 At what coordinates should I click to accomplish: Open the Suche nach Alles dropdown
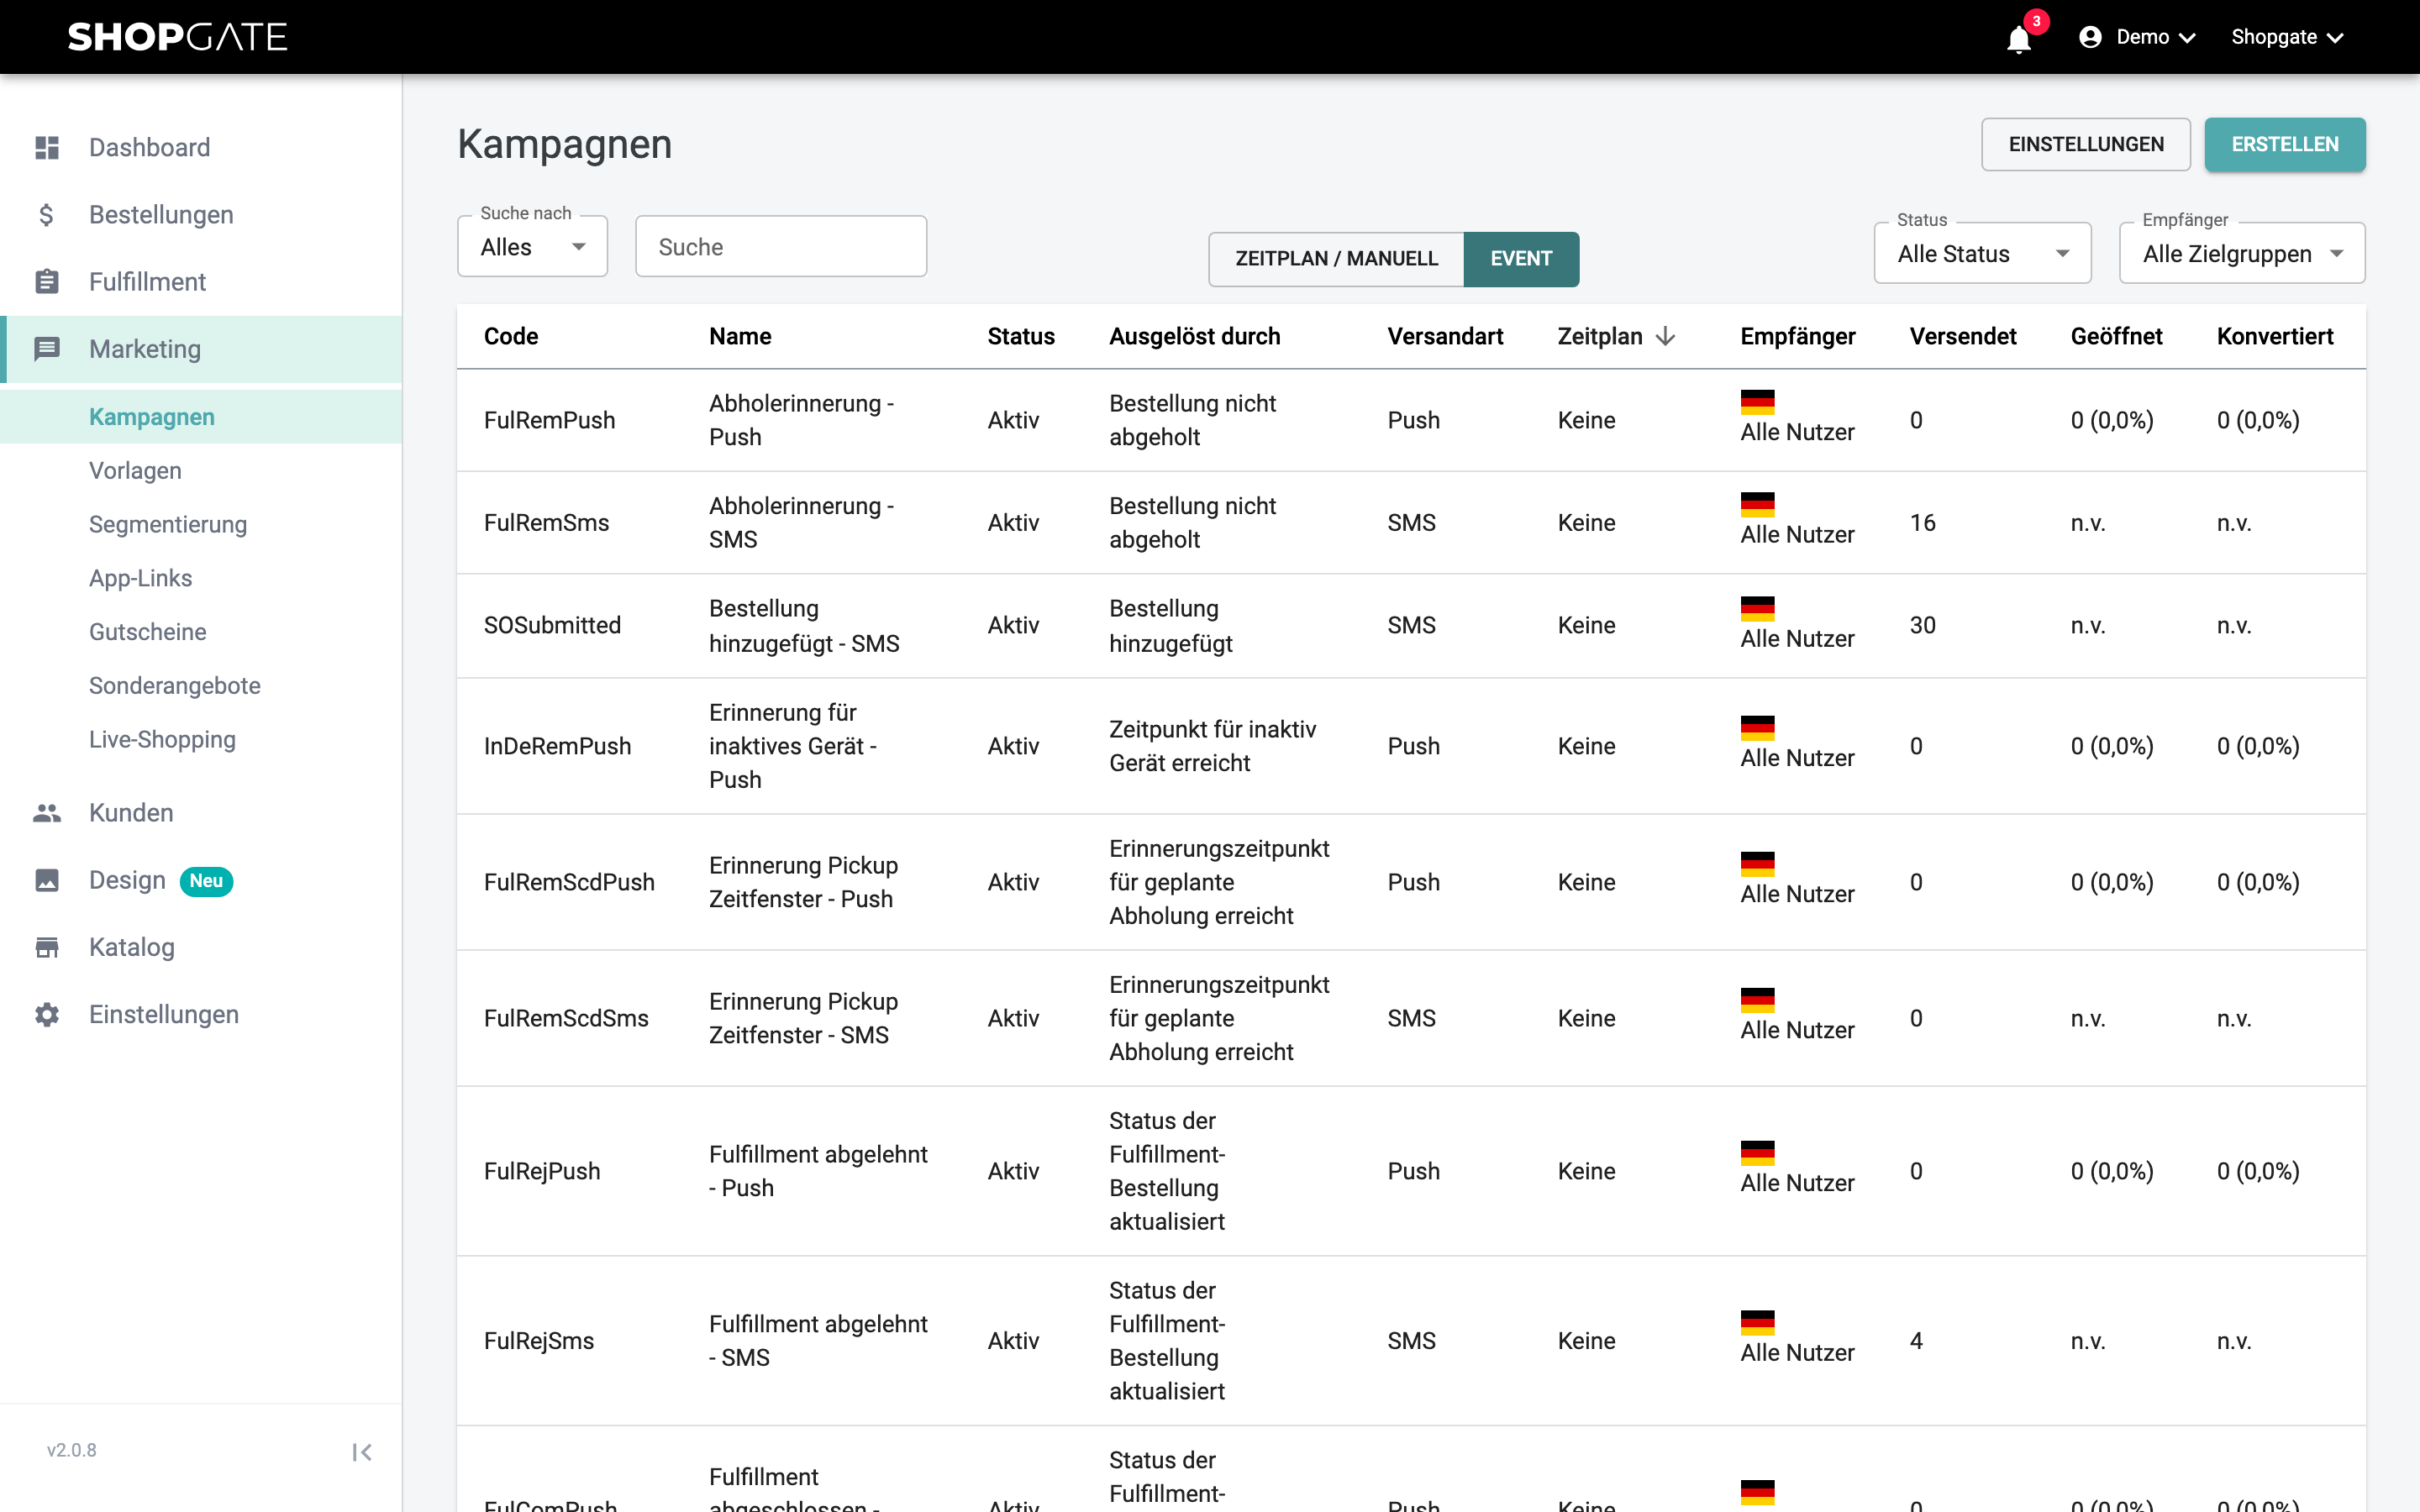(532, 247)
